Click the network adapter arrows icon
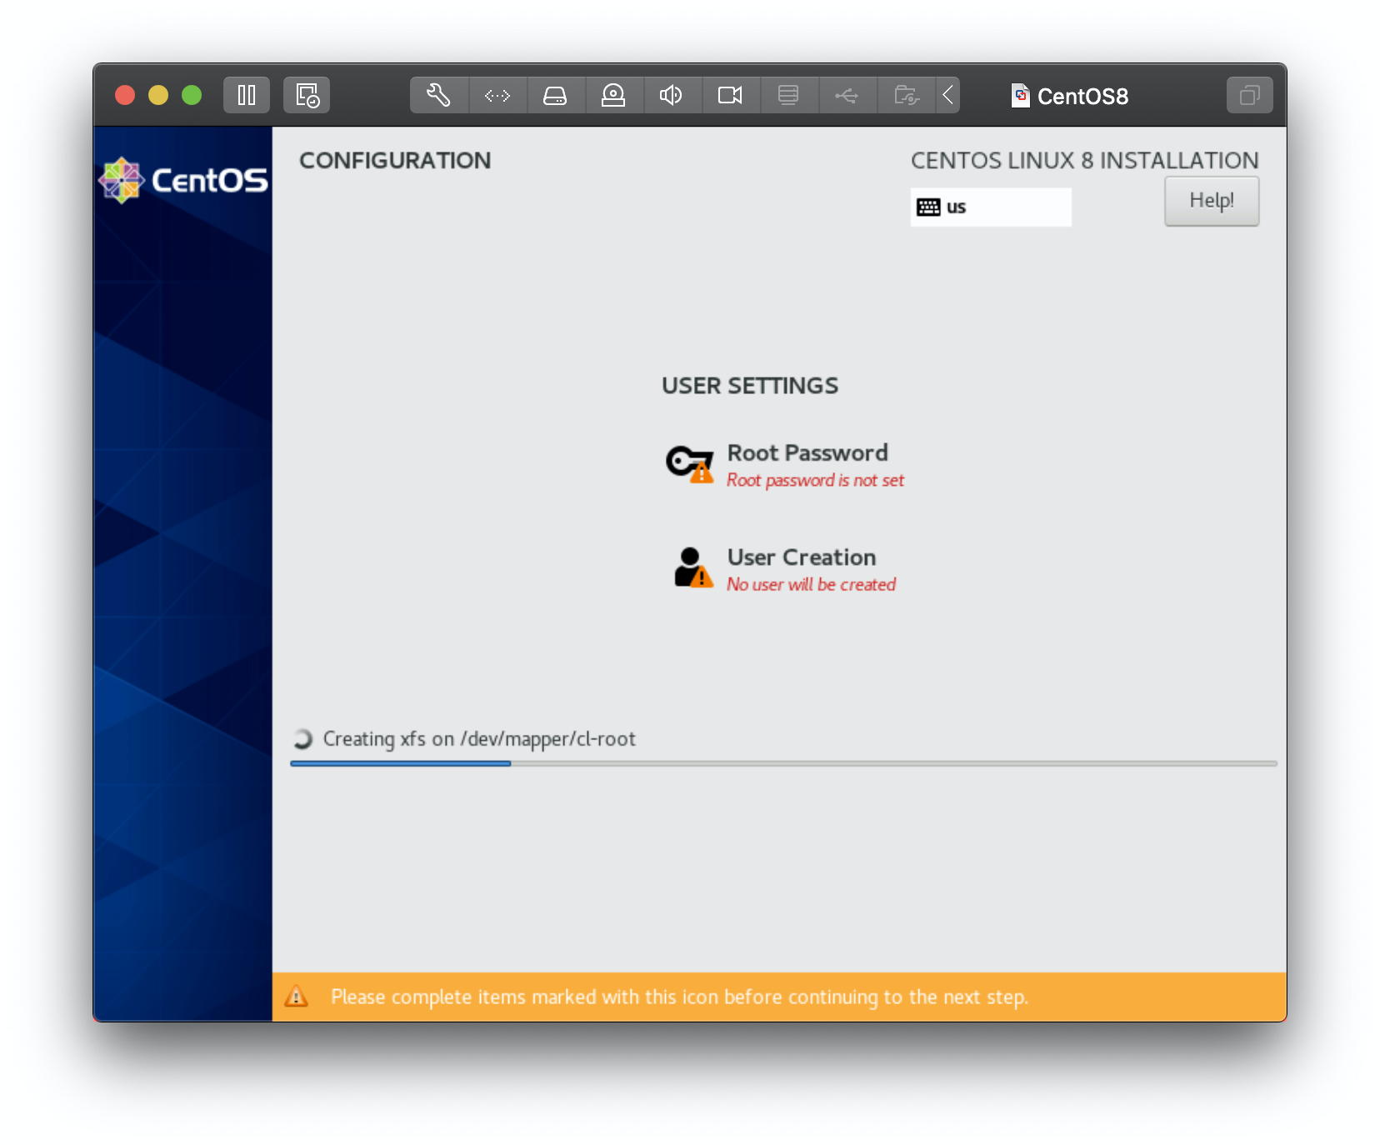 [x=497, y=95]
